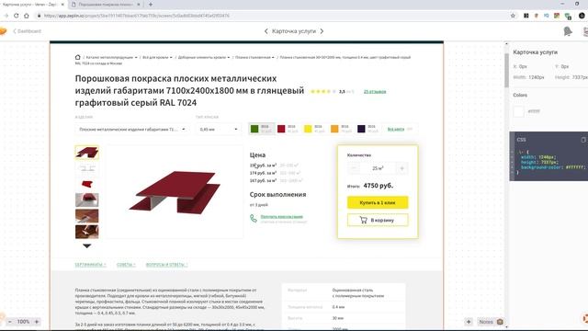Go back to Zeplin Dashboard
This screenshot has height=331, width=588.
click(x=27, y=31)
